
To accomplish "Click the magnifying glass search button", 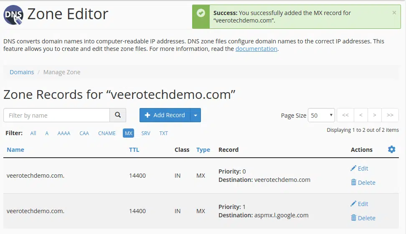I will point(118,115).
